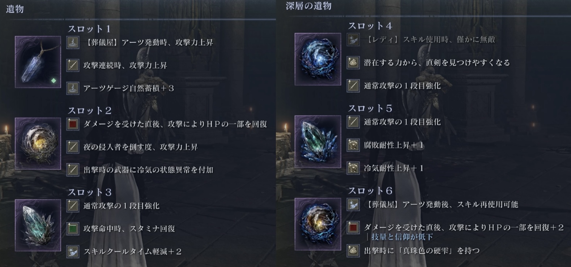Click the armor icon beside 腐敗耐性上昇+1
The height and width of the screenshot is (267, 571).
click(x=353, y=145)
